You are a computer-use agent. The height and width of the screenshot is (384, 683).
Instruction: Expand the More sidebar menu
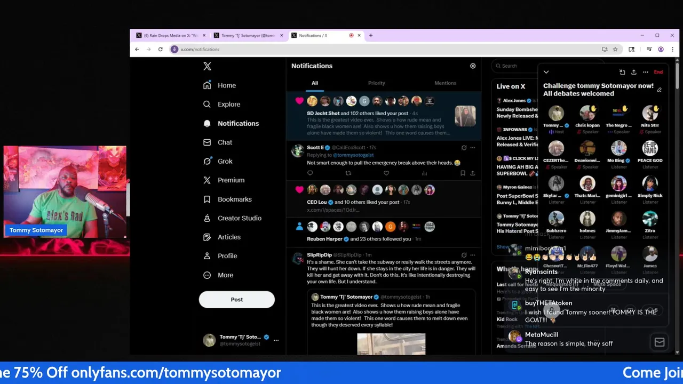(x=218, y=275)
